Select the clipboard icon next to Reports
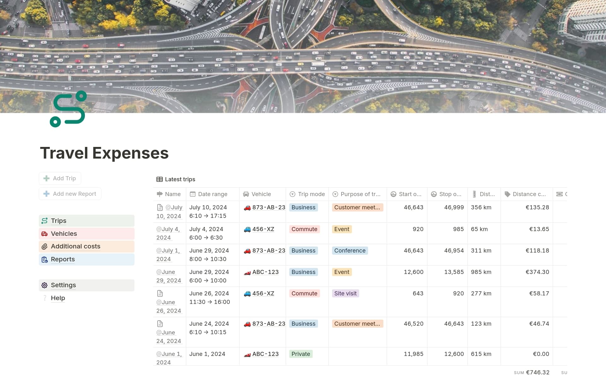606x378 pixels. (45, 259)
